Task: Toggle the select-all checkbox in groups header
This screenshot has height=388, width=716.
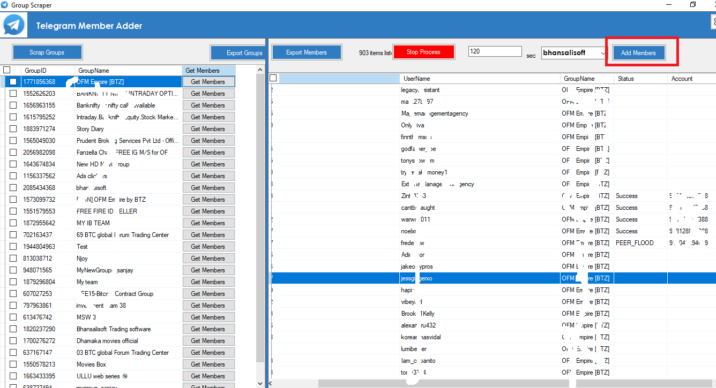Action: (7, 70)
